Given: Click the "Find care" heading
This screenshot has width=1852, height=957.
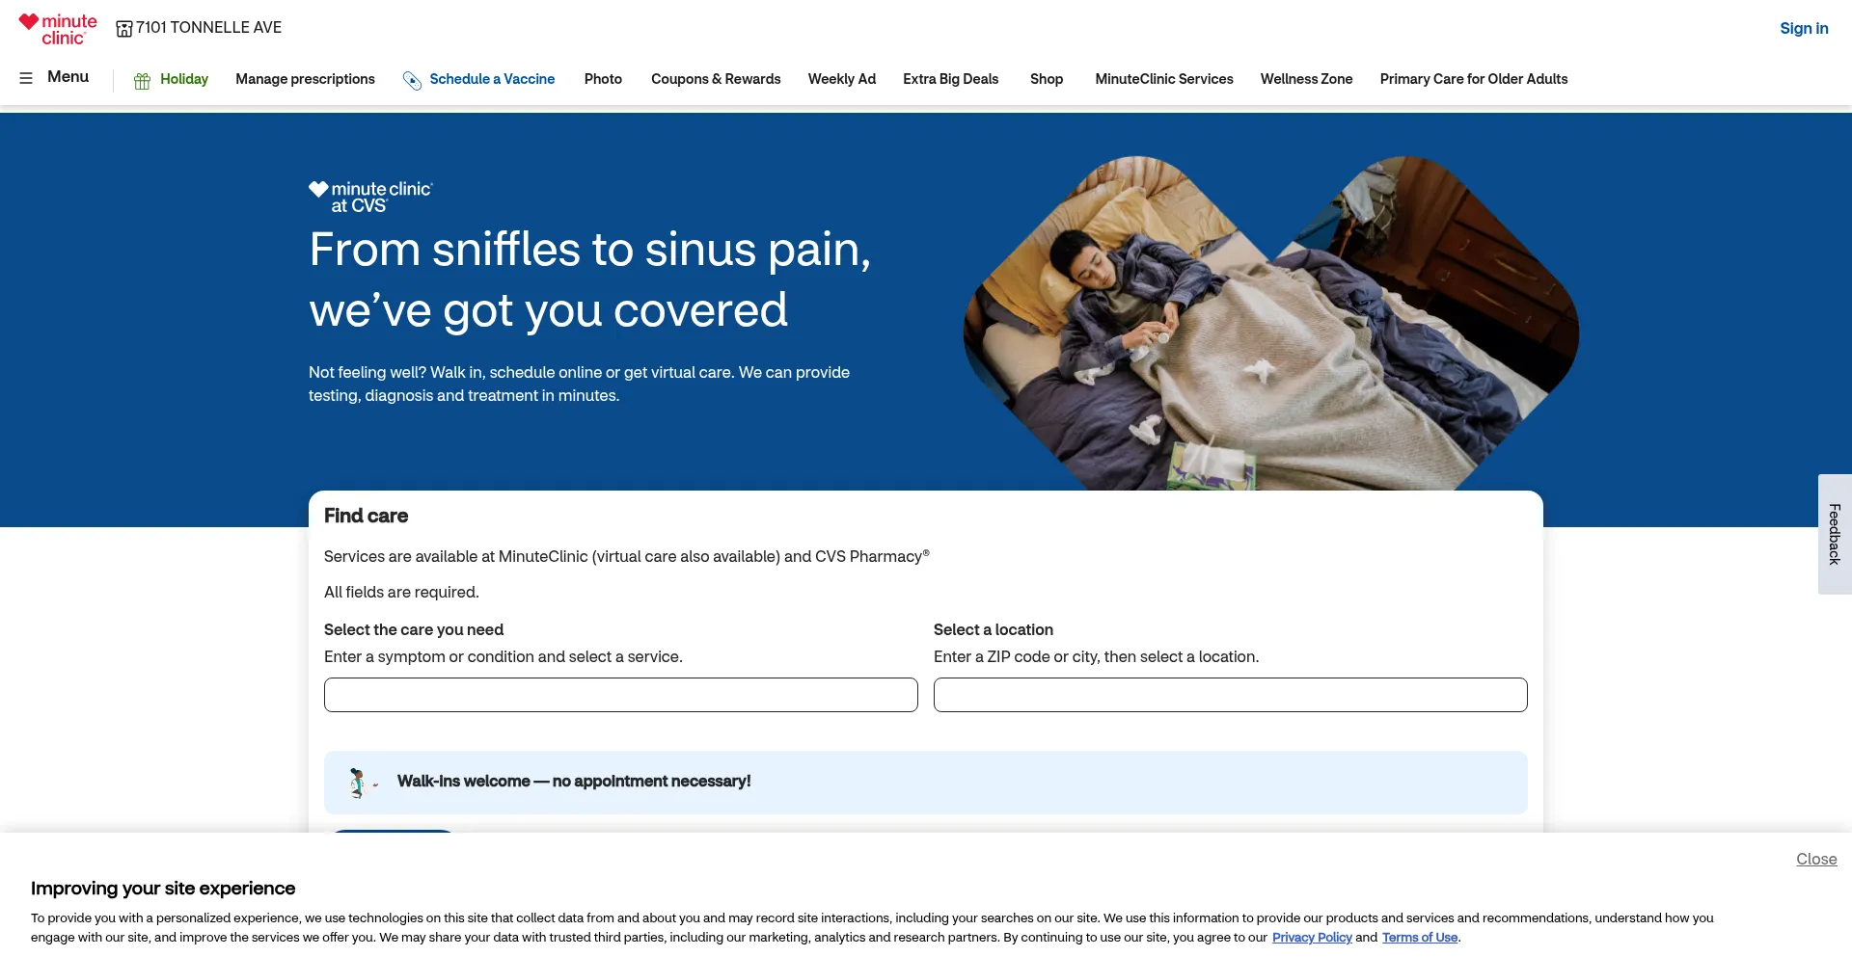Looking at the screenshot, I should tap(366, 517).
